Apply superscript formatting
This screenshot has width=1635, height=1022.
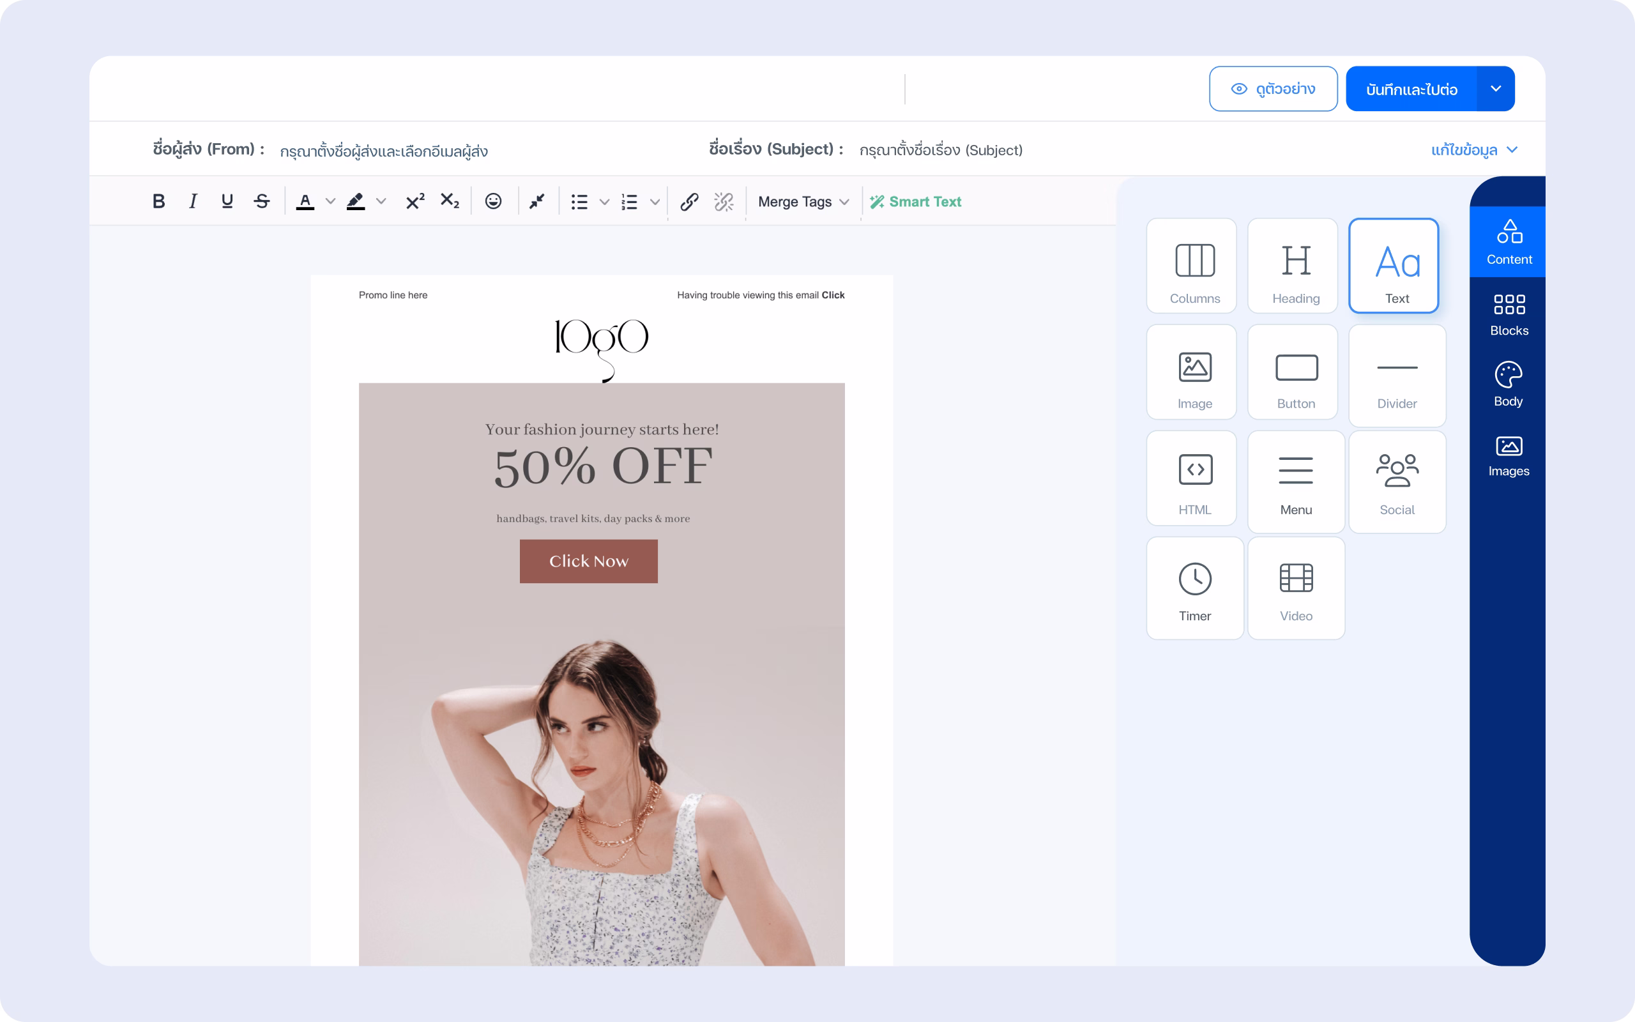tap(415, 201)
